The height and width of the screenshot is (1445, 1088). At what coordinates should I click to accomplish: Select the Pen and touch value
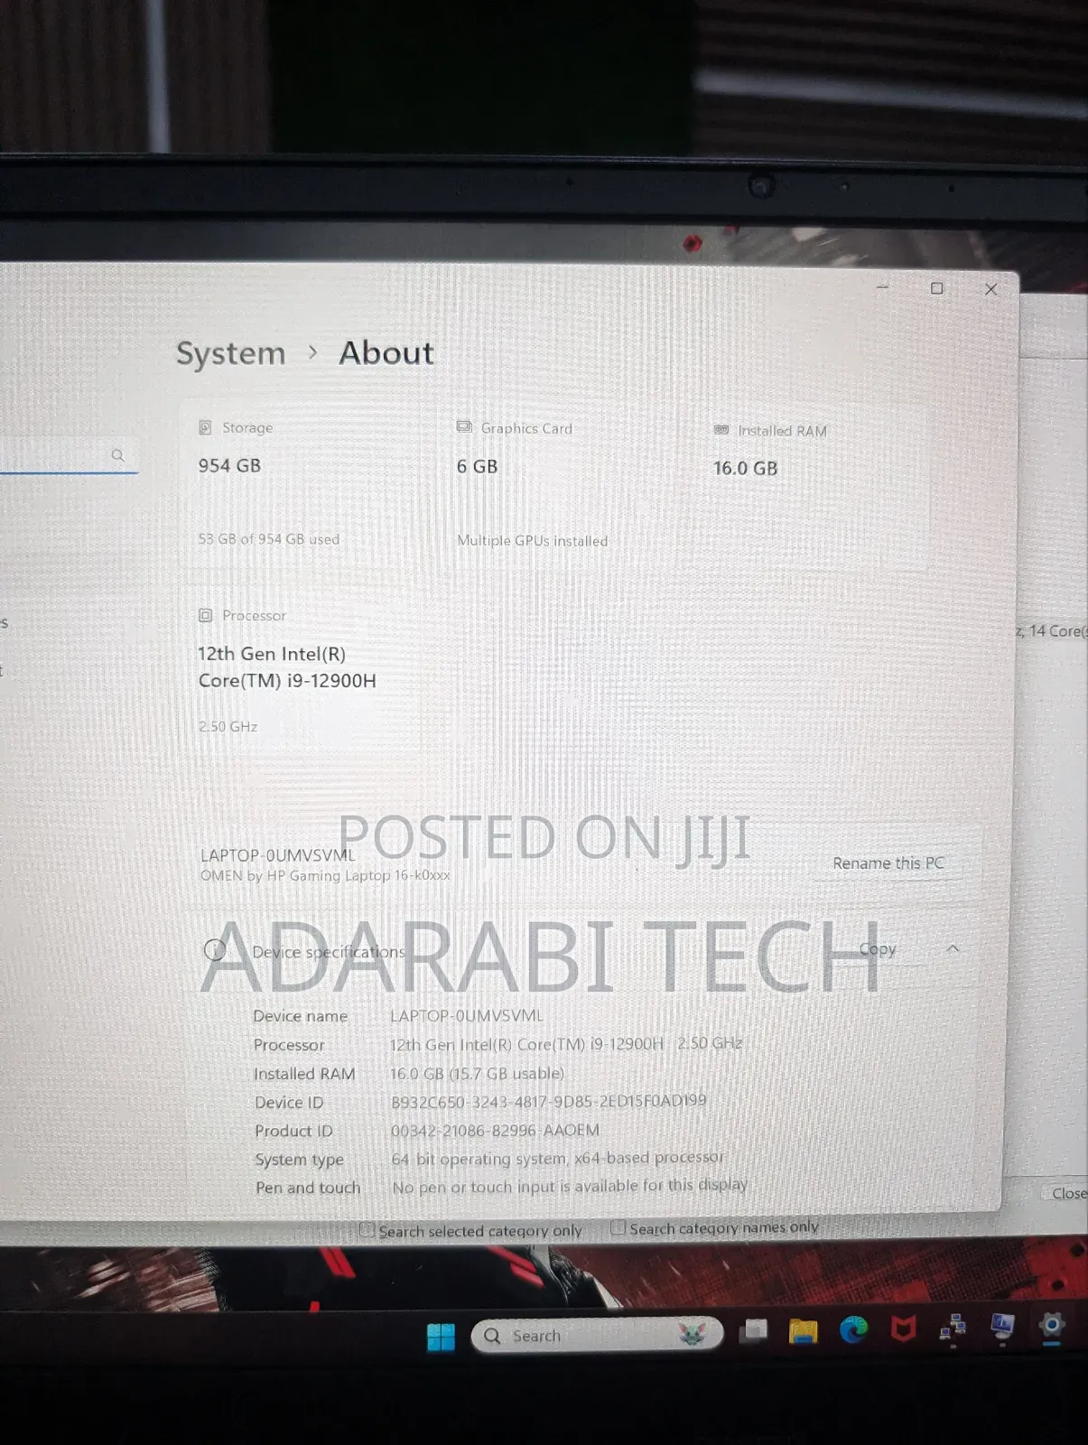tap(570, 1186)
